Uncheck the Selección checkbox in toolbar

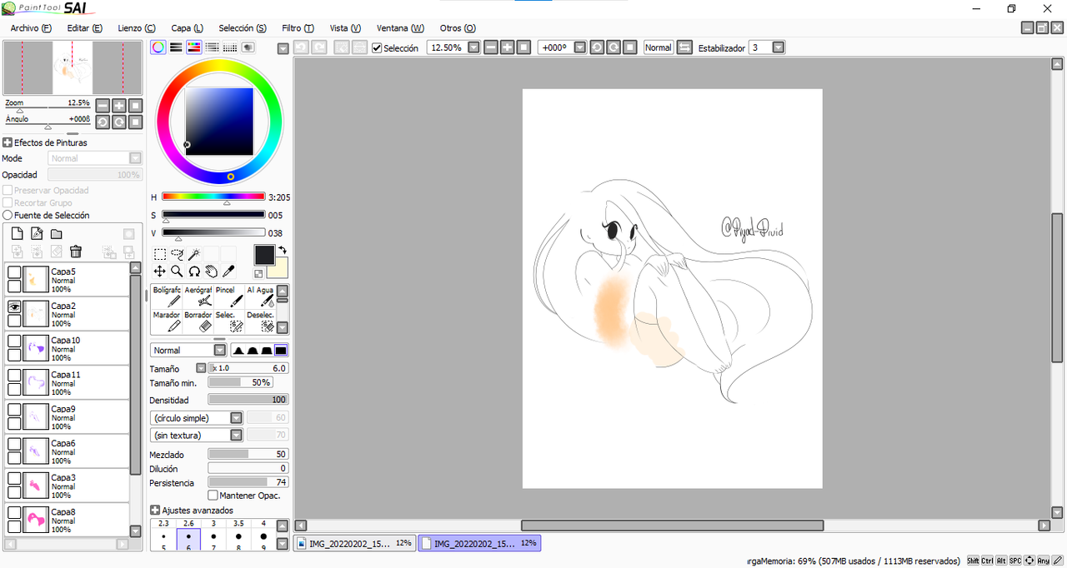tap(377, 48)
